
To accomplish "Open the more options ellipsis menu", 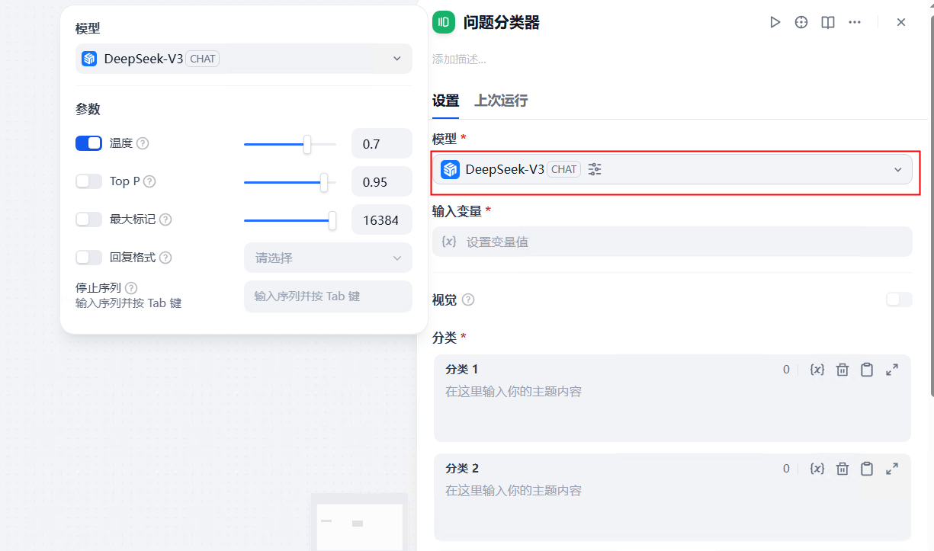I will point(855,22).
